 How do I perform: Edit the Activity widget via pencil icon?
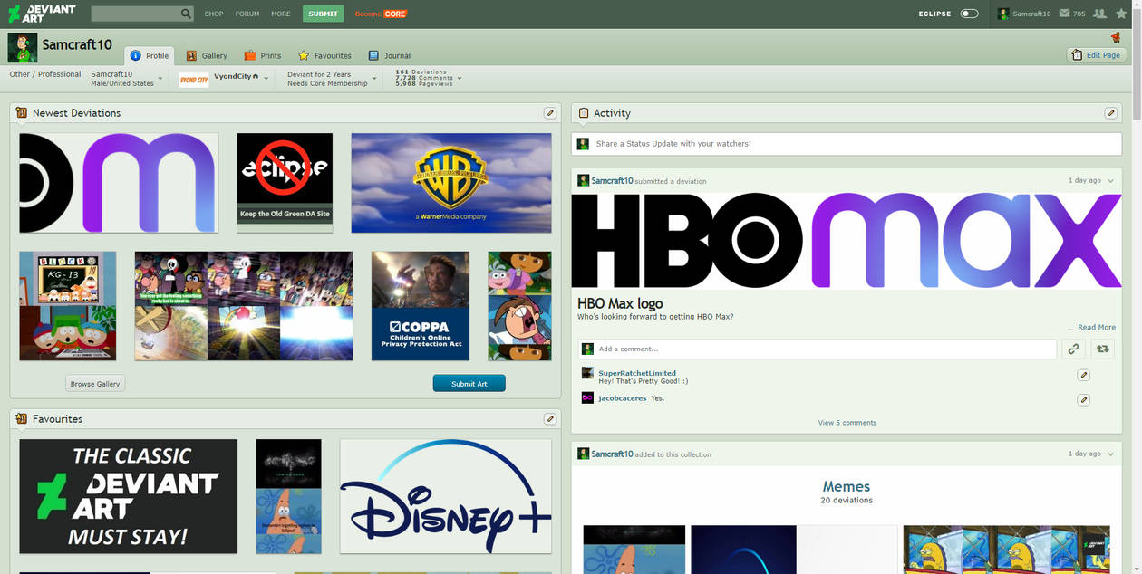pos(1111,113)
